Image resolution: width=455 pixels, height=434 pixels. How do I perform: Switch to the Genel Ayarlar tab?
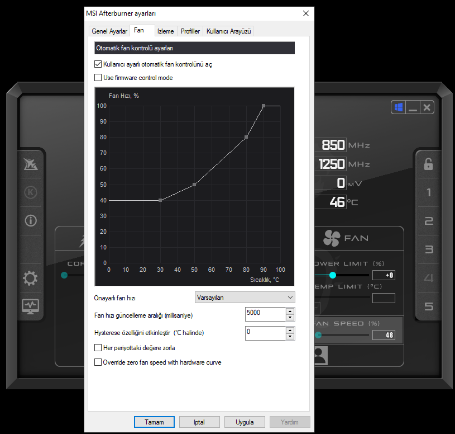click(x=109, y=31)
